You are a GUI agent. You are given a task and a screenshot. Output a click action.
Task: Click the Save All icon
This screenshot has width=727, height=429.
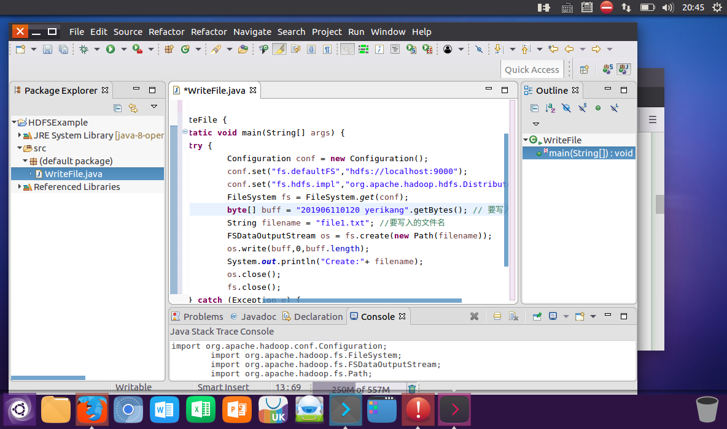coord(63,49)
